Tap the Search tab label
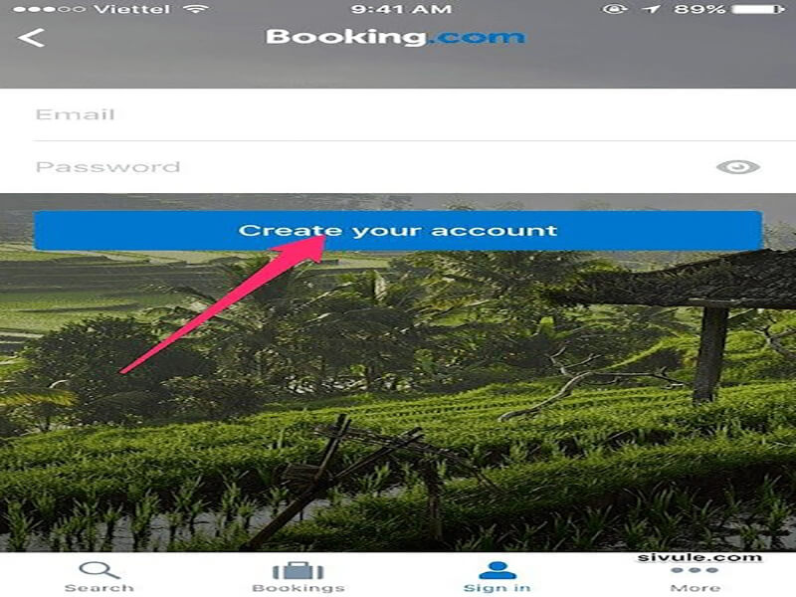Screen dimensions: 796x597 point(99,588)
